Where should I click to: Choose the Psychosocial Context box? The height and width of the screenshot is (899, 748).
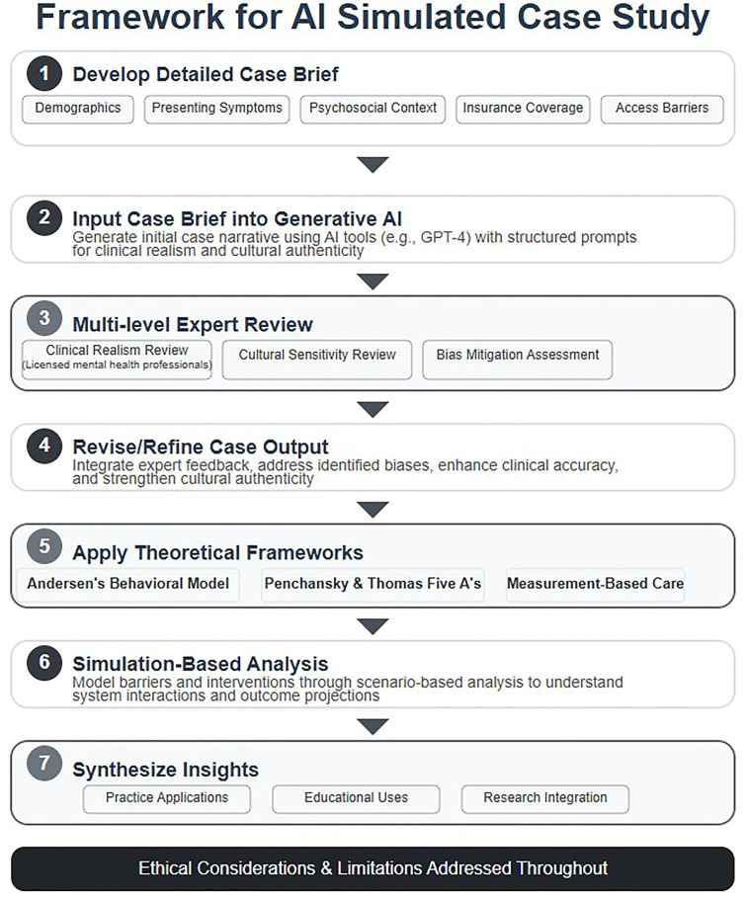coord(372,109)
